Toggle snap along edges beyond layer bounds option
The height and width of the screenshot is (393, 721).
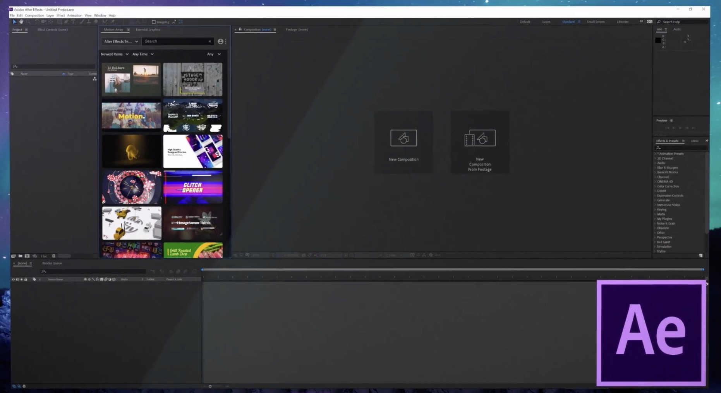[174, 22]
